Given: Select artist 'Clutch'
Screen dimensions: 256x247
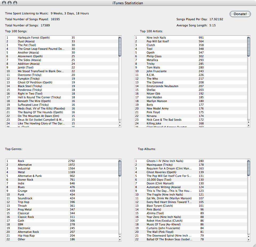Looking at the screenshot, I should point(191,45).
